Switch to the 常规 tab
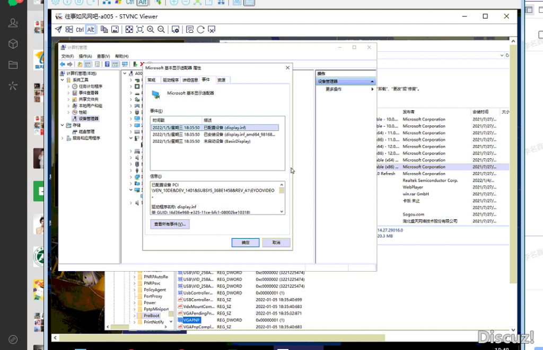 pos(152,80)
